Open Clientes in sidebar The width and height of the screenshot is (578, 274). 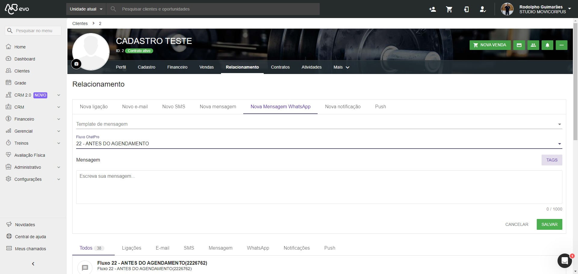(x=22, y=71)
